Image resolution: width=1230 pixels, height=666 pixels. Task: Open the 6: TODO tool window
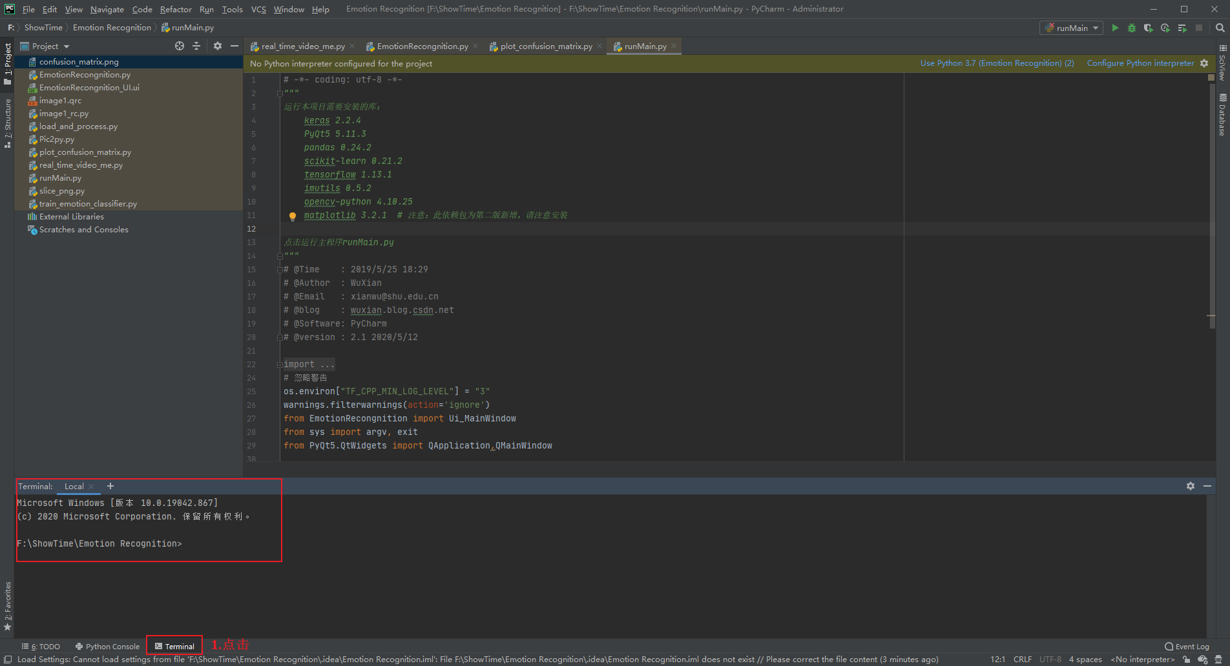click(x=41, y=646)
